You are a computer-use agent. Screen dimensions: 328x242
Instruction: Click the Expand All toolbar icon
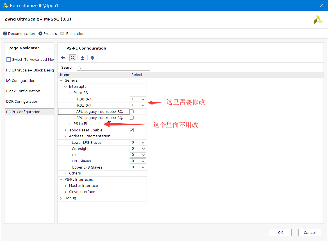tap(92, 58)
